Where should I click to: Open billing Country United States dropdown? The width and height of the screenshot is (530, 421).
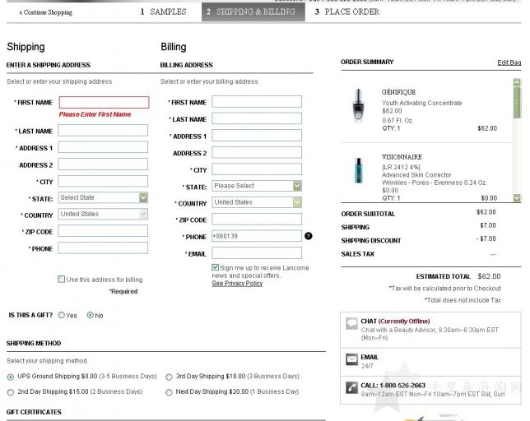coord(257,202)
